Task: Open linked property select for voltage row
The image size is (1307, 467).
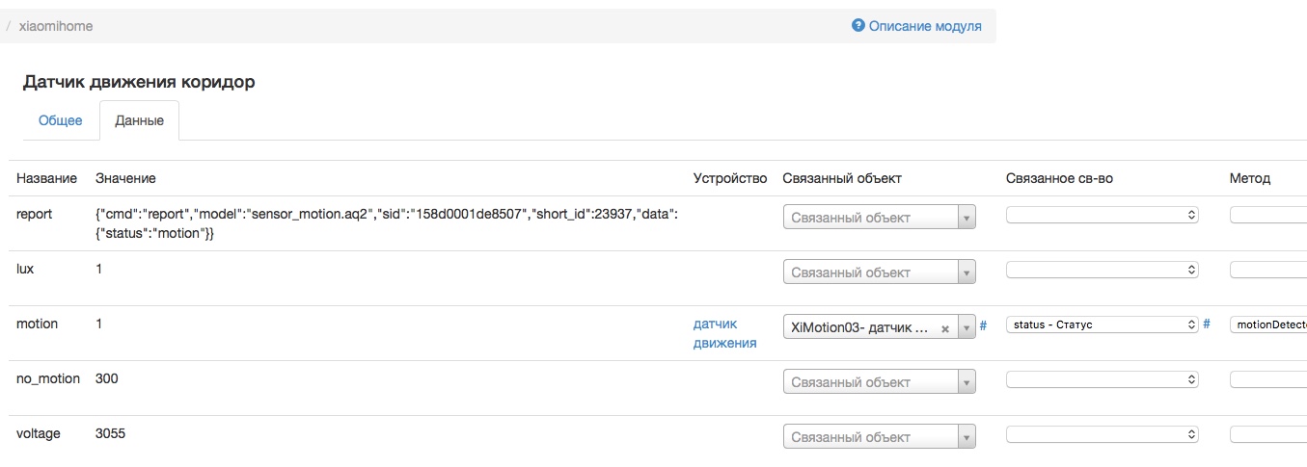Action: click(x=1102, y=435)
